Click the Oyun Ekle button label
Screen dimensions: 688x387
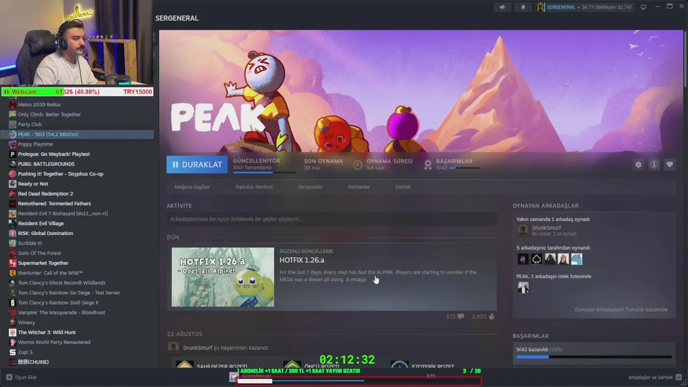[x=26, y=377]
